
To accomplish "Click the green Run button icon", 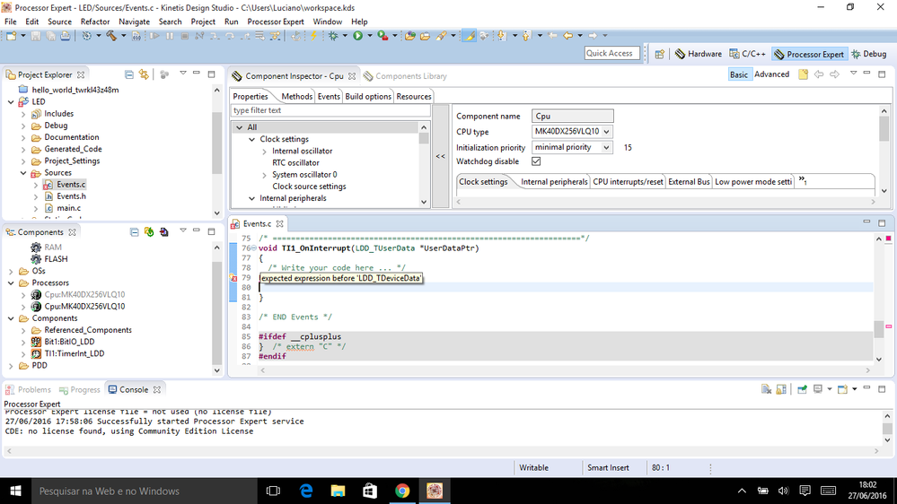I will coord(357,36).
